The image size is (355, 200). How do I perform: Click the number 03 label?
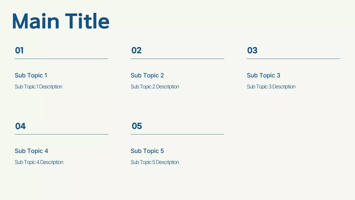[252, 51]
